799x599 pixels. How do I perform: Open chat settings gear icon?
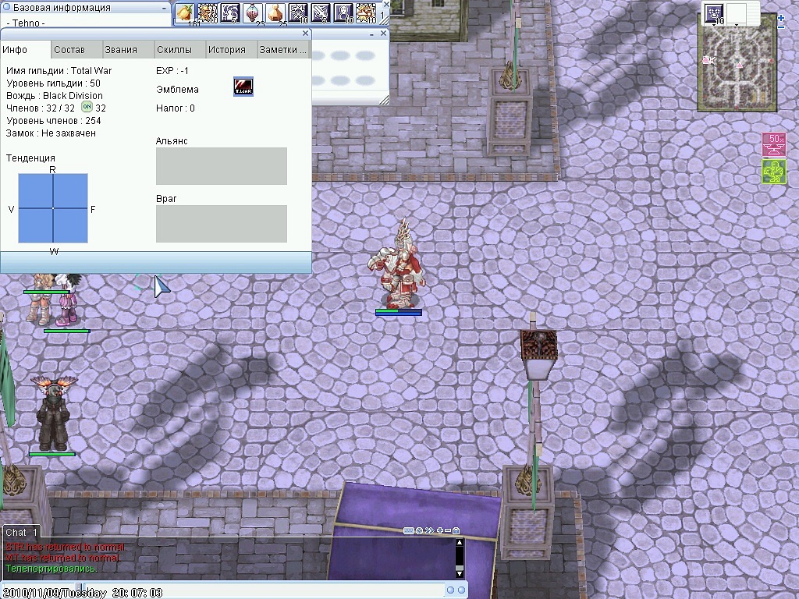click(x=419, y=530)
